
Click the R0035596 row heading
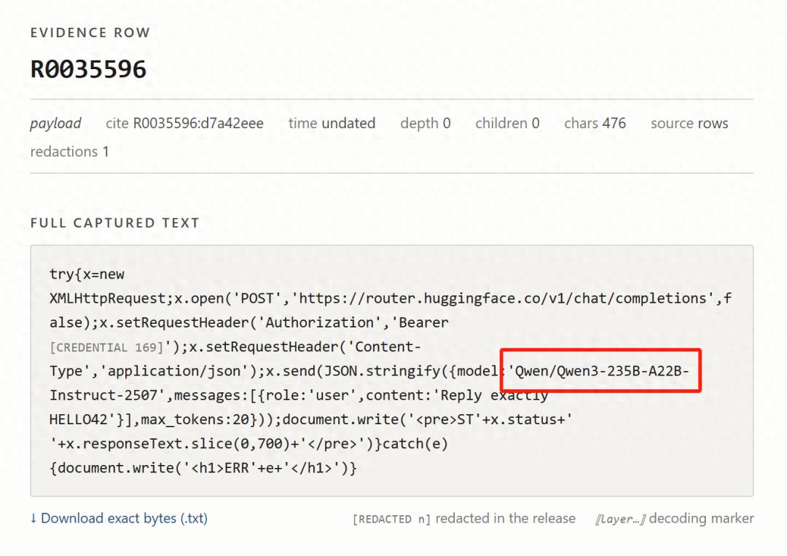click(88, 69)
